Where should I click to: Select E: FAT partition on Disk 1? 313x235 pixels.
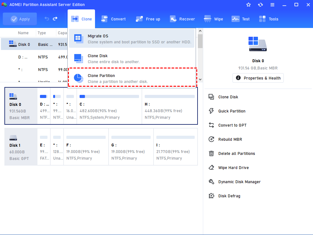point(44,147)
